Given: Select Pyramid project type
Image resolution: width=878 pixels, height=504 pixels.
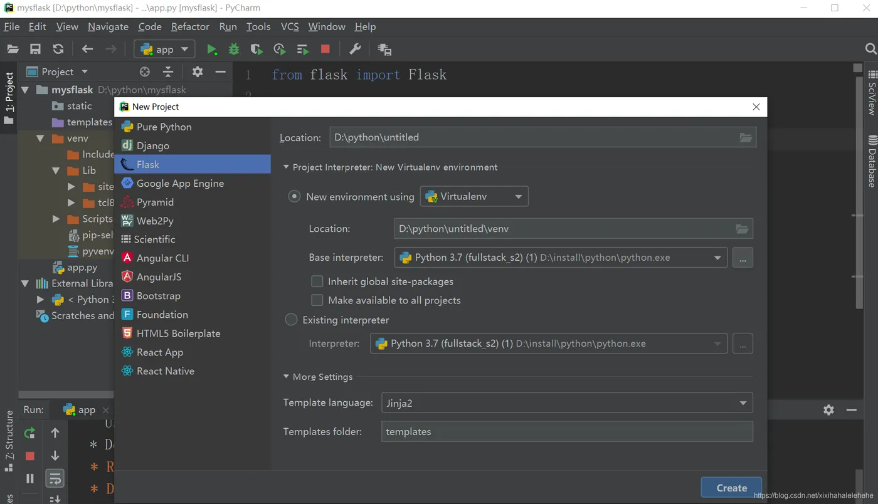Looking at the screenshot, I should click(193, 202).
